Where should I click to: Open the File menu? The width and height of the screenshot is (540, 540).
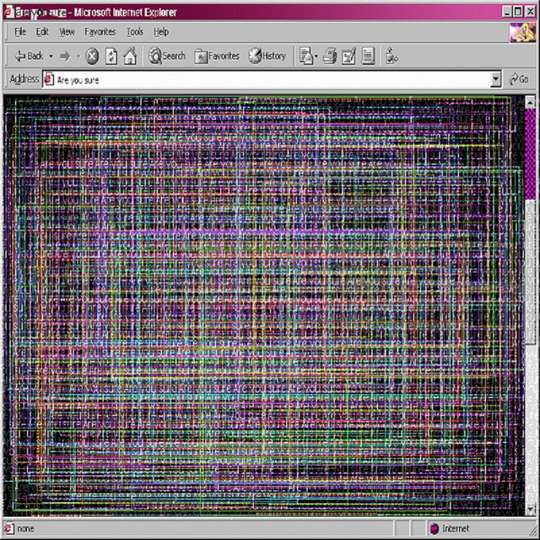pyautogui.click(x=20, y=32)
